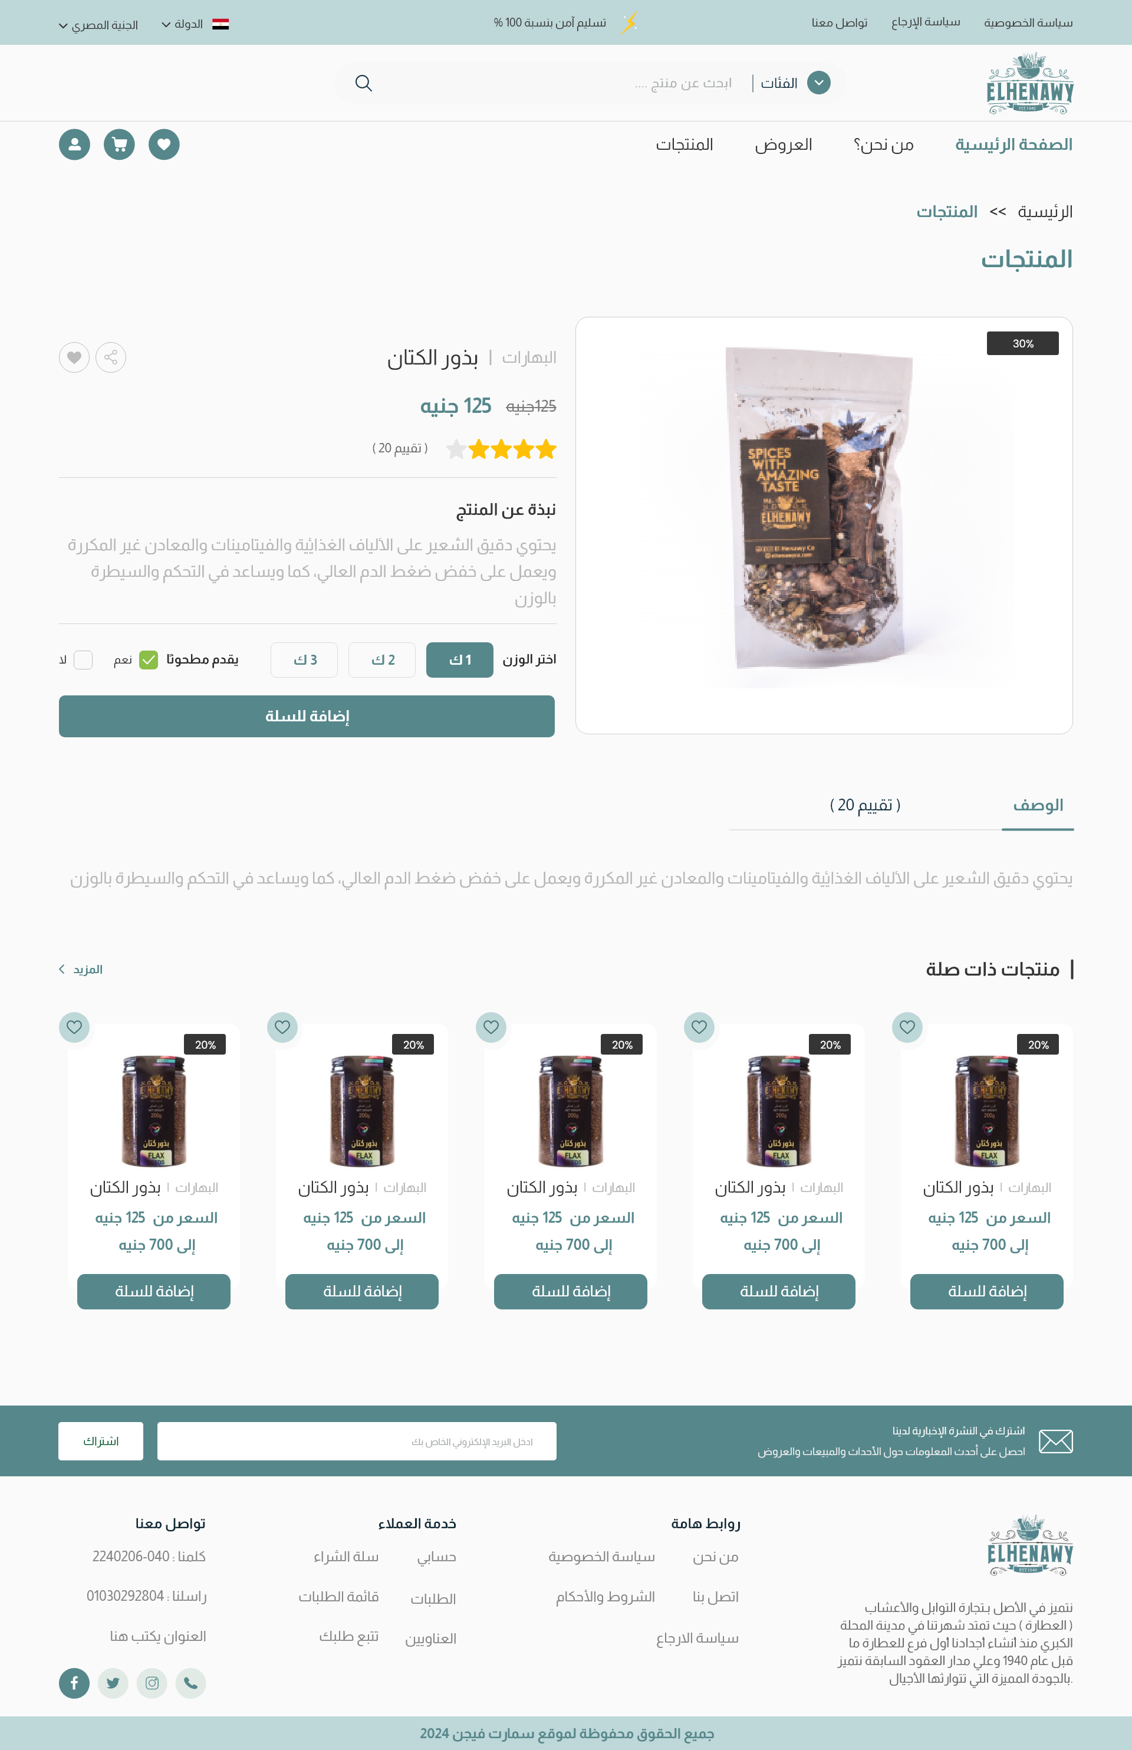Click the main إضافة للسلة button

point(307,716)
